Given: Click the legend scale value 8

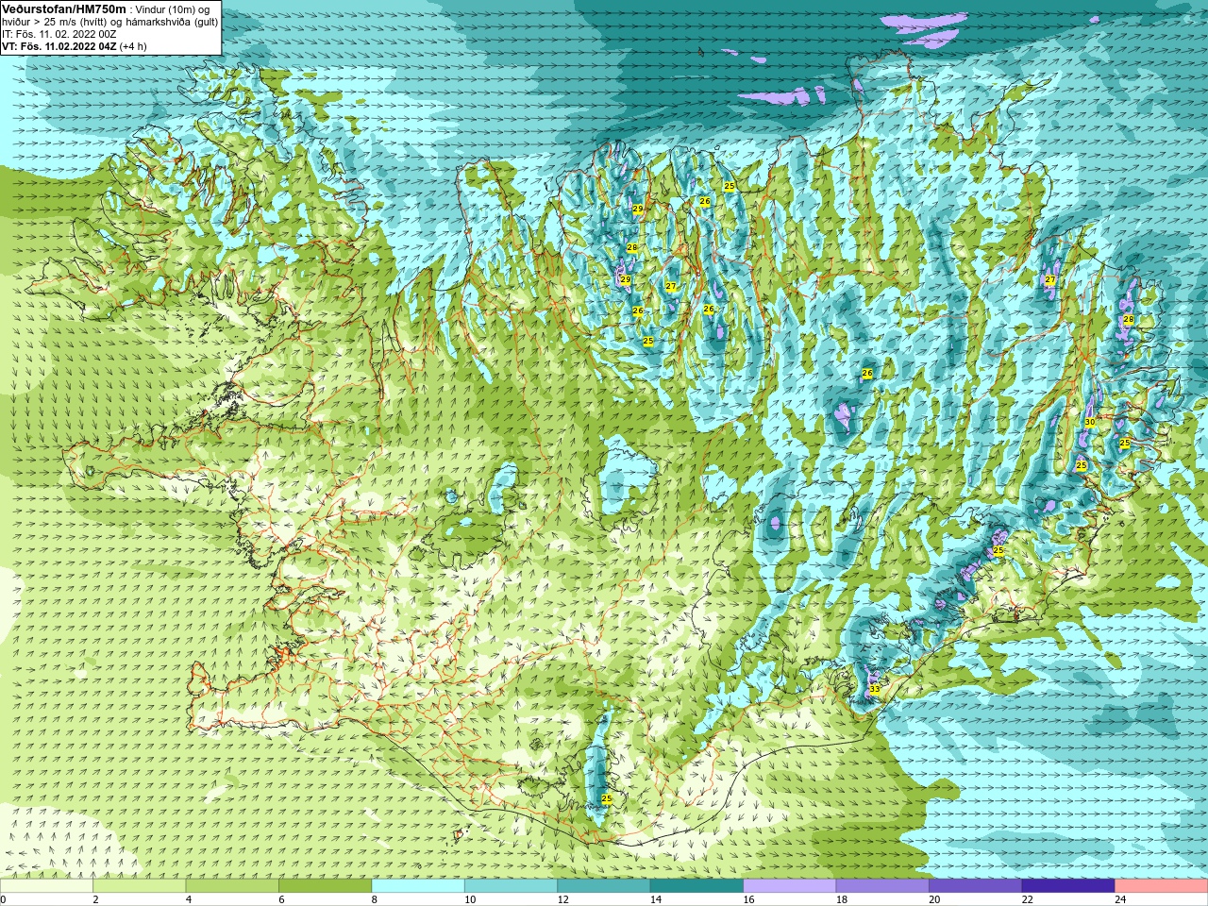Looking at the screenshot, I should pyautogui.click(x=375, y=899).
